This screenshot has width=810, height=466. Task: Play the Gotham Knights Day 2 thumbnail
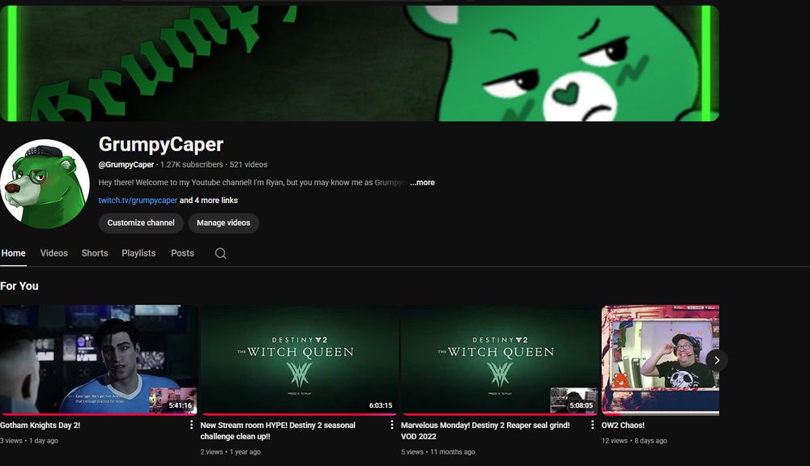(x=98, y=360)
